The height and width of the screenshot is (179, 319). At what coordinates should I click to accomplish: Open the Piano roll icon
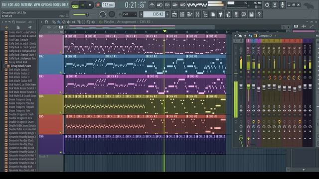pos(190,14)
